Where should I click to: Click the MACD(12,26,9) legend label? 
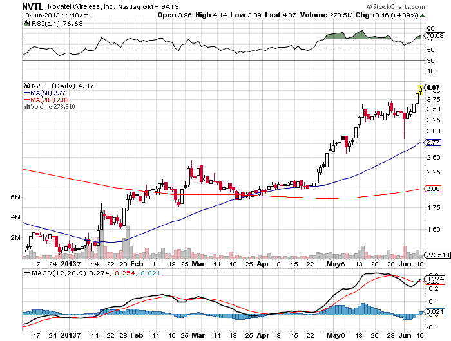(59, 273)
